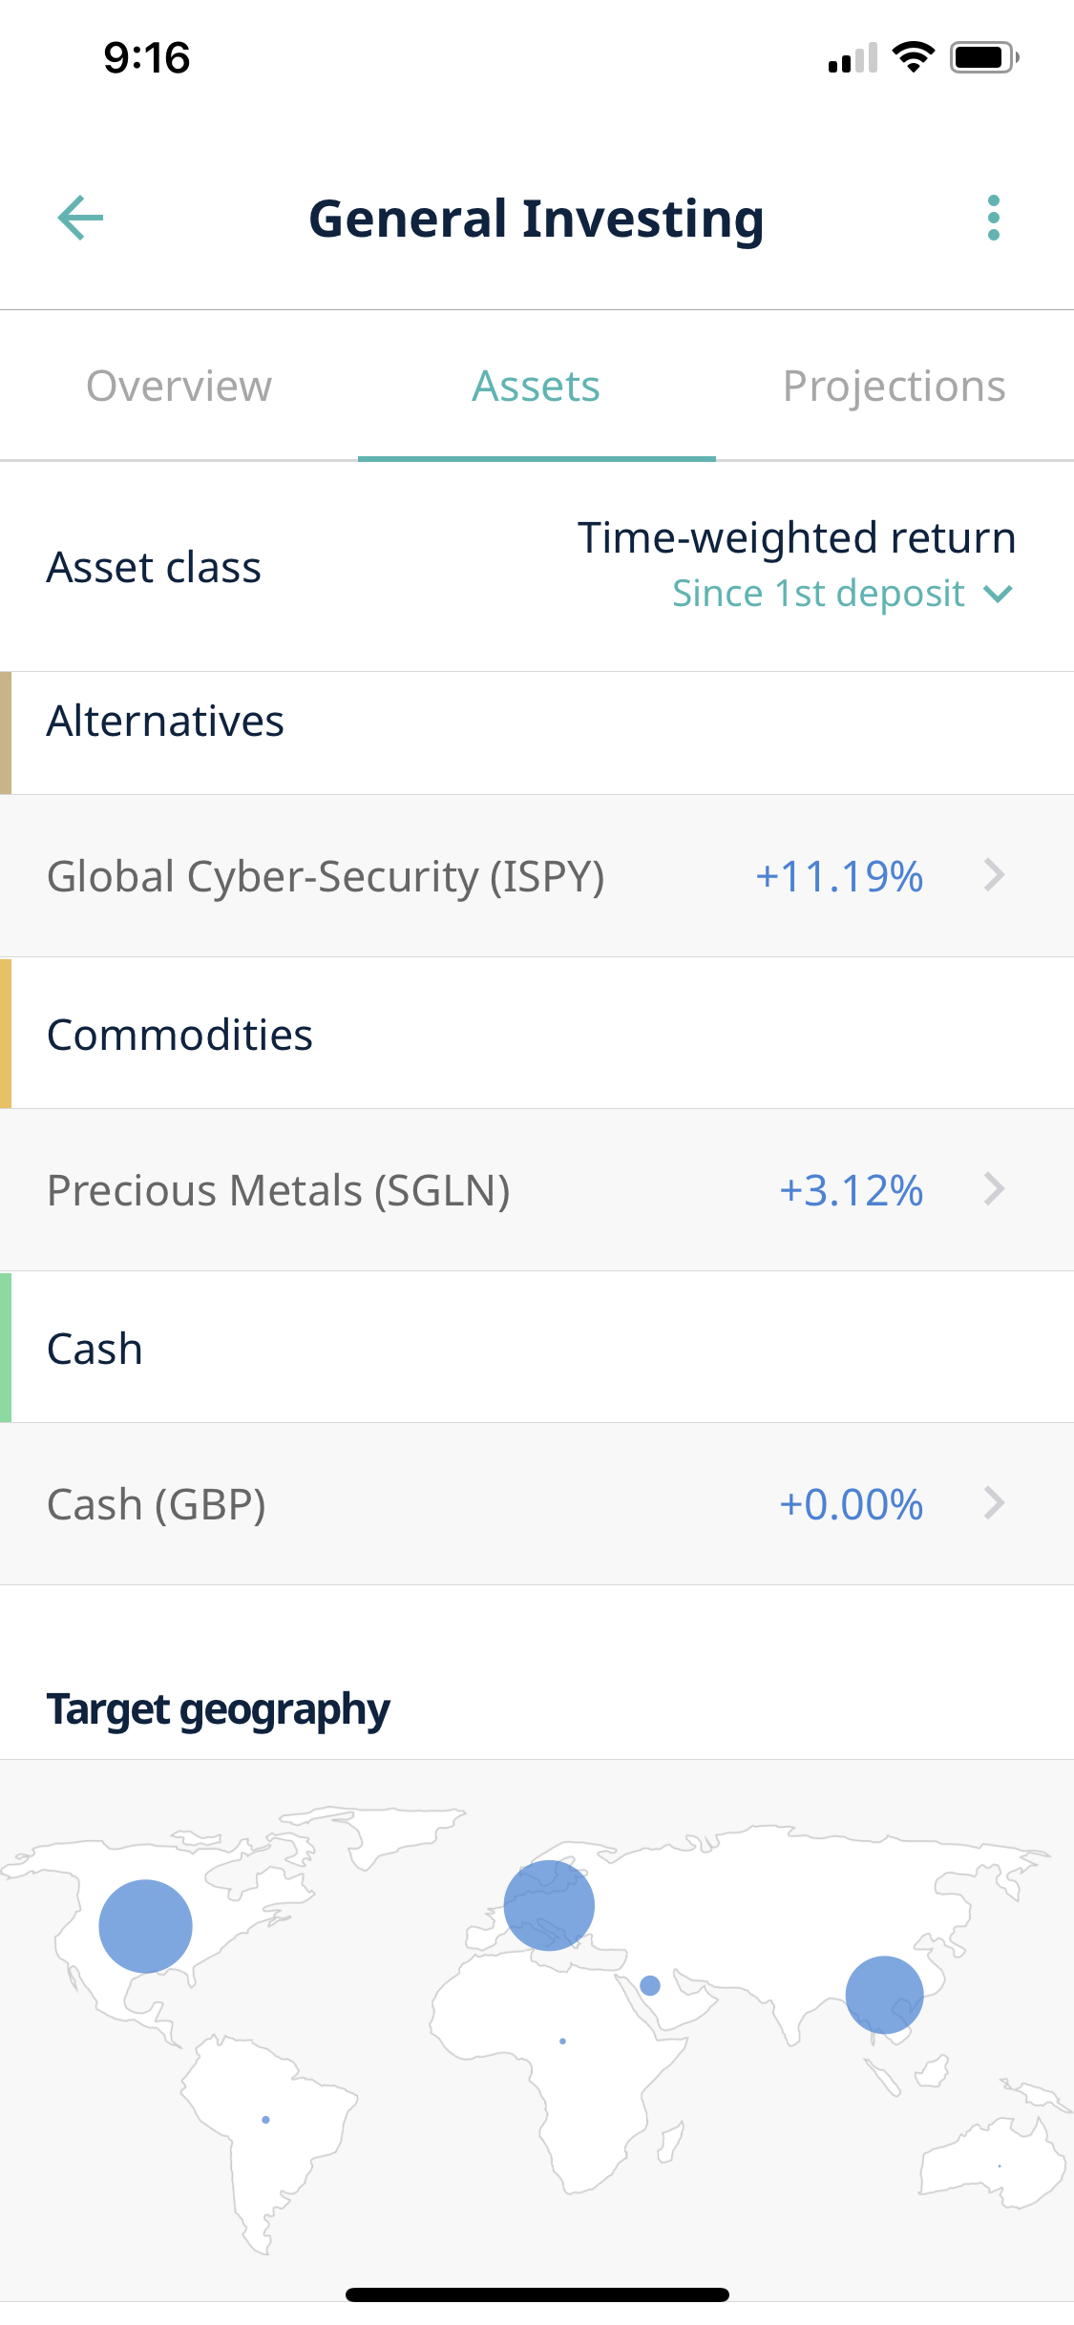Viewport: 1074px width, 2325px height.
Task: Open the three-dot more options menu
Action: point(993,218)
